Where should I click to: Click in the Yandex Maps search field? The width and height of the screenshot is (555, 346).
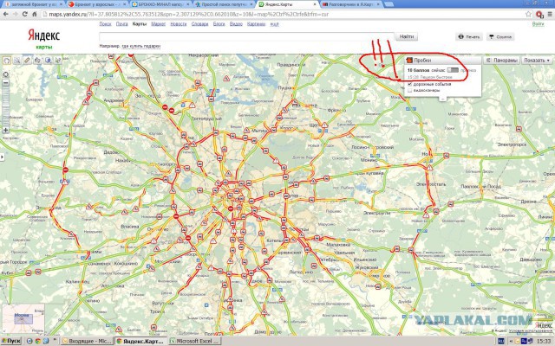coord(246,36)
